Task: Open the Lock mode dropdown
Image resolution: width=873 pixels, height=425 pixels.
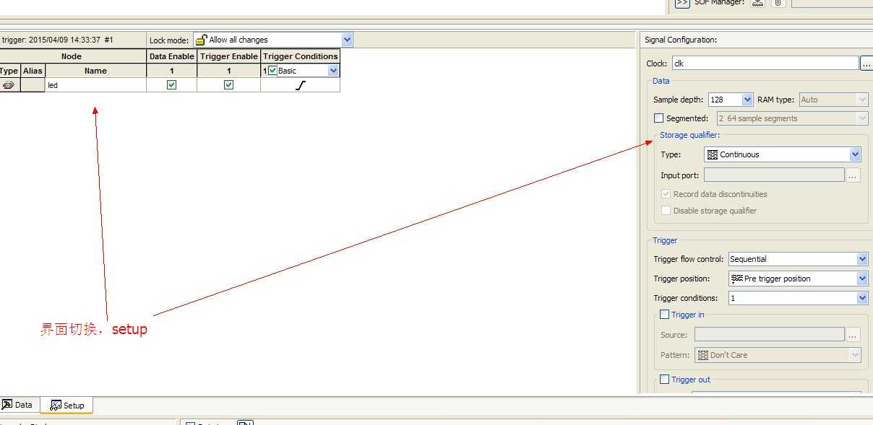Action: coord(347,40)
